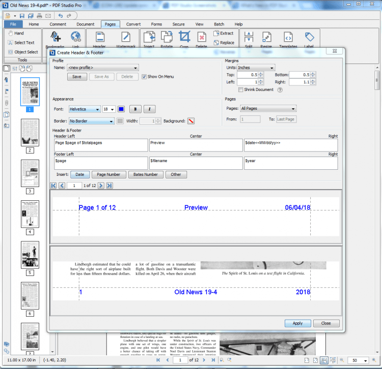Click the Split pages icon
Image resolution: width=382 pixels, height=369 pixels.
[249, 37]
